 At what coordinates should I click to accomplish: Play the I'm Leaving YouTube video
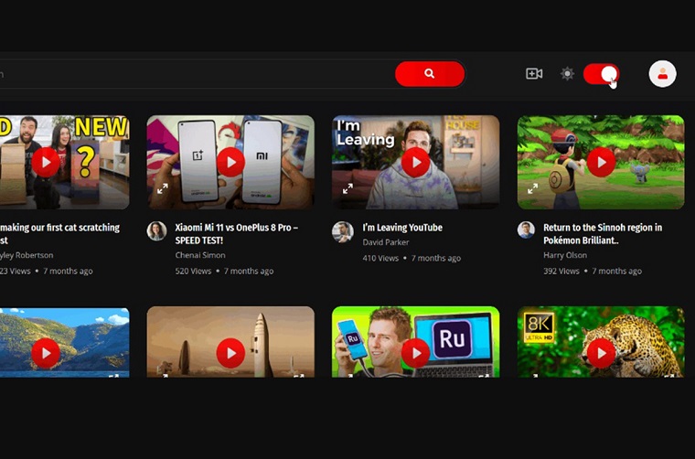(x=415, y=162)
